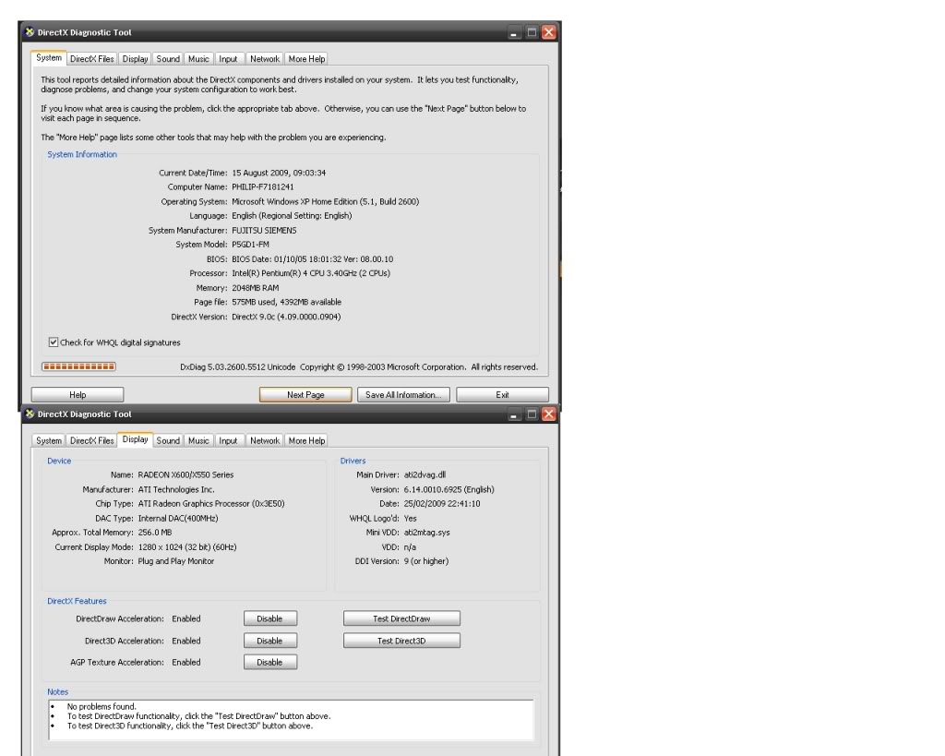Viewport: 945px width, 756px height.
Task: Select the Music tab in the upper window
Action: [199, 59]
